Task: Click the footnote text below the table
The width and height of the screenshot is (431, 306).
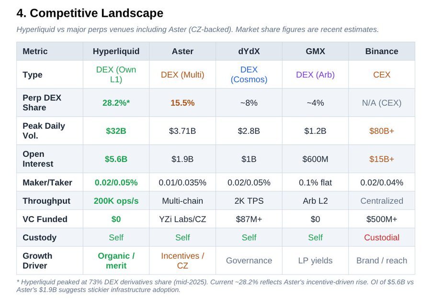Action: point(215,286)
